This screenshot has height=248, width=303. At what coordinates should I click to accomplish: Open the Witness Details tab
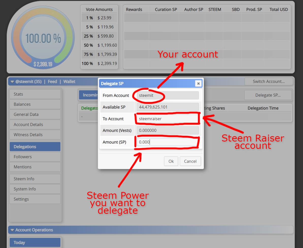point(35,135)
